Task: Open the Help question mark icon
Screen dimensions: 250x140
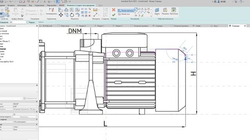Action: pyautogui.click(x=241, y=2)
